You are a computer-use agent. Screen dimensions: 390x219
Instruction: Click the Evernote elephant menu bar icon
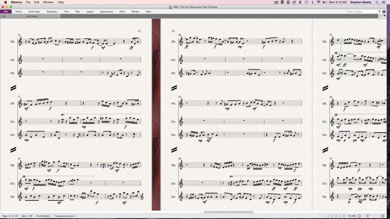[x=300, y=2]
